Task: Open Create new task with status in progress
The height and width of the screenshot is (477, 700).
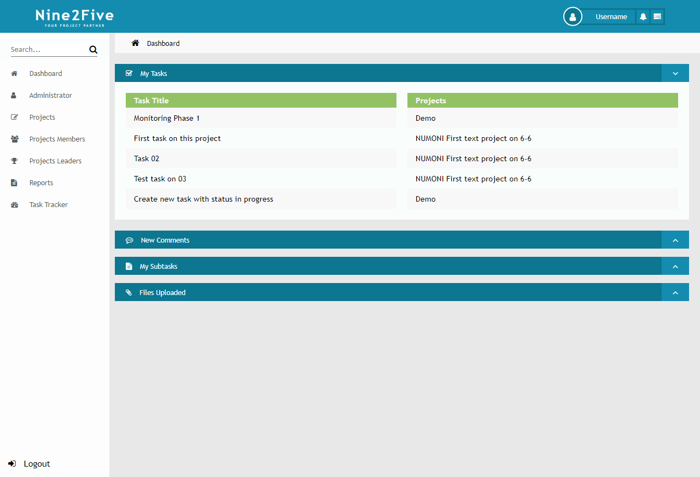Action: [203, 199]
